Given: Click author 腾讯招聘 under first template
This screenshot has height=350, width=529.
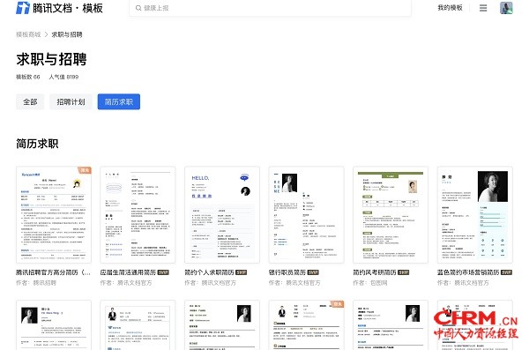Looking at the screenshot, I should [x=45, y=283].
